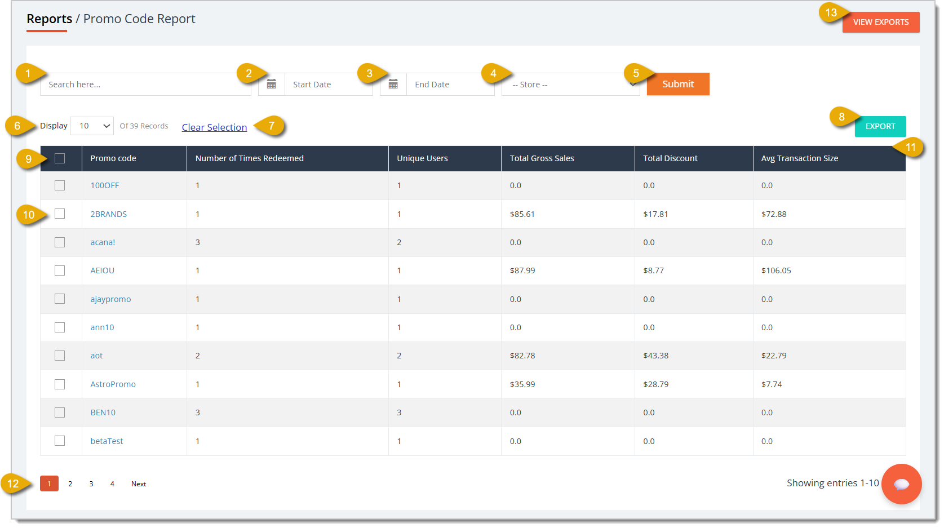Image resolution: width=944 pixels, height=528 pixels.
Task: Click the EXPORT button
Action: click(x=880, y=126)
